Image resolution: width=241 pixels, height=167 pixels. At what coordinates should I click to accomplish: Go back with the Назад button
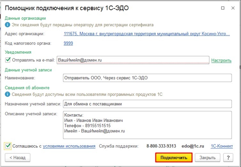pyautogui.click(x=18, y=157)
